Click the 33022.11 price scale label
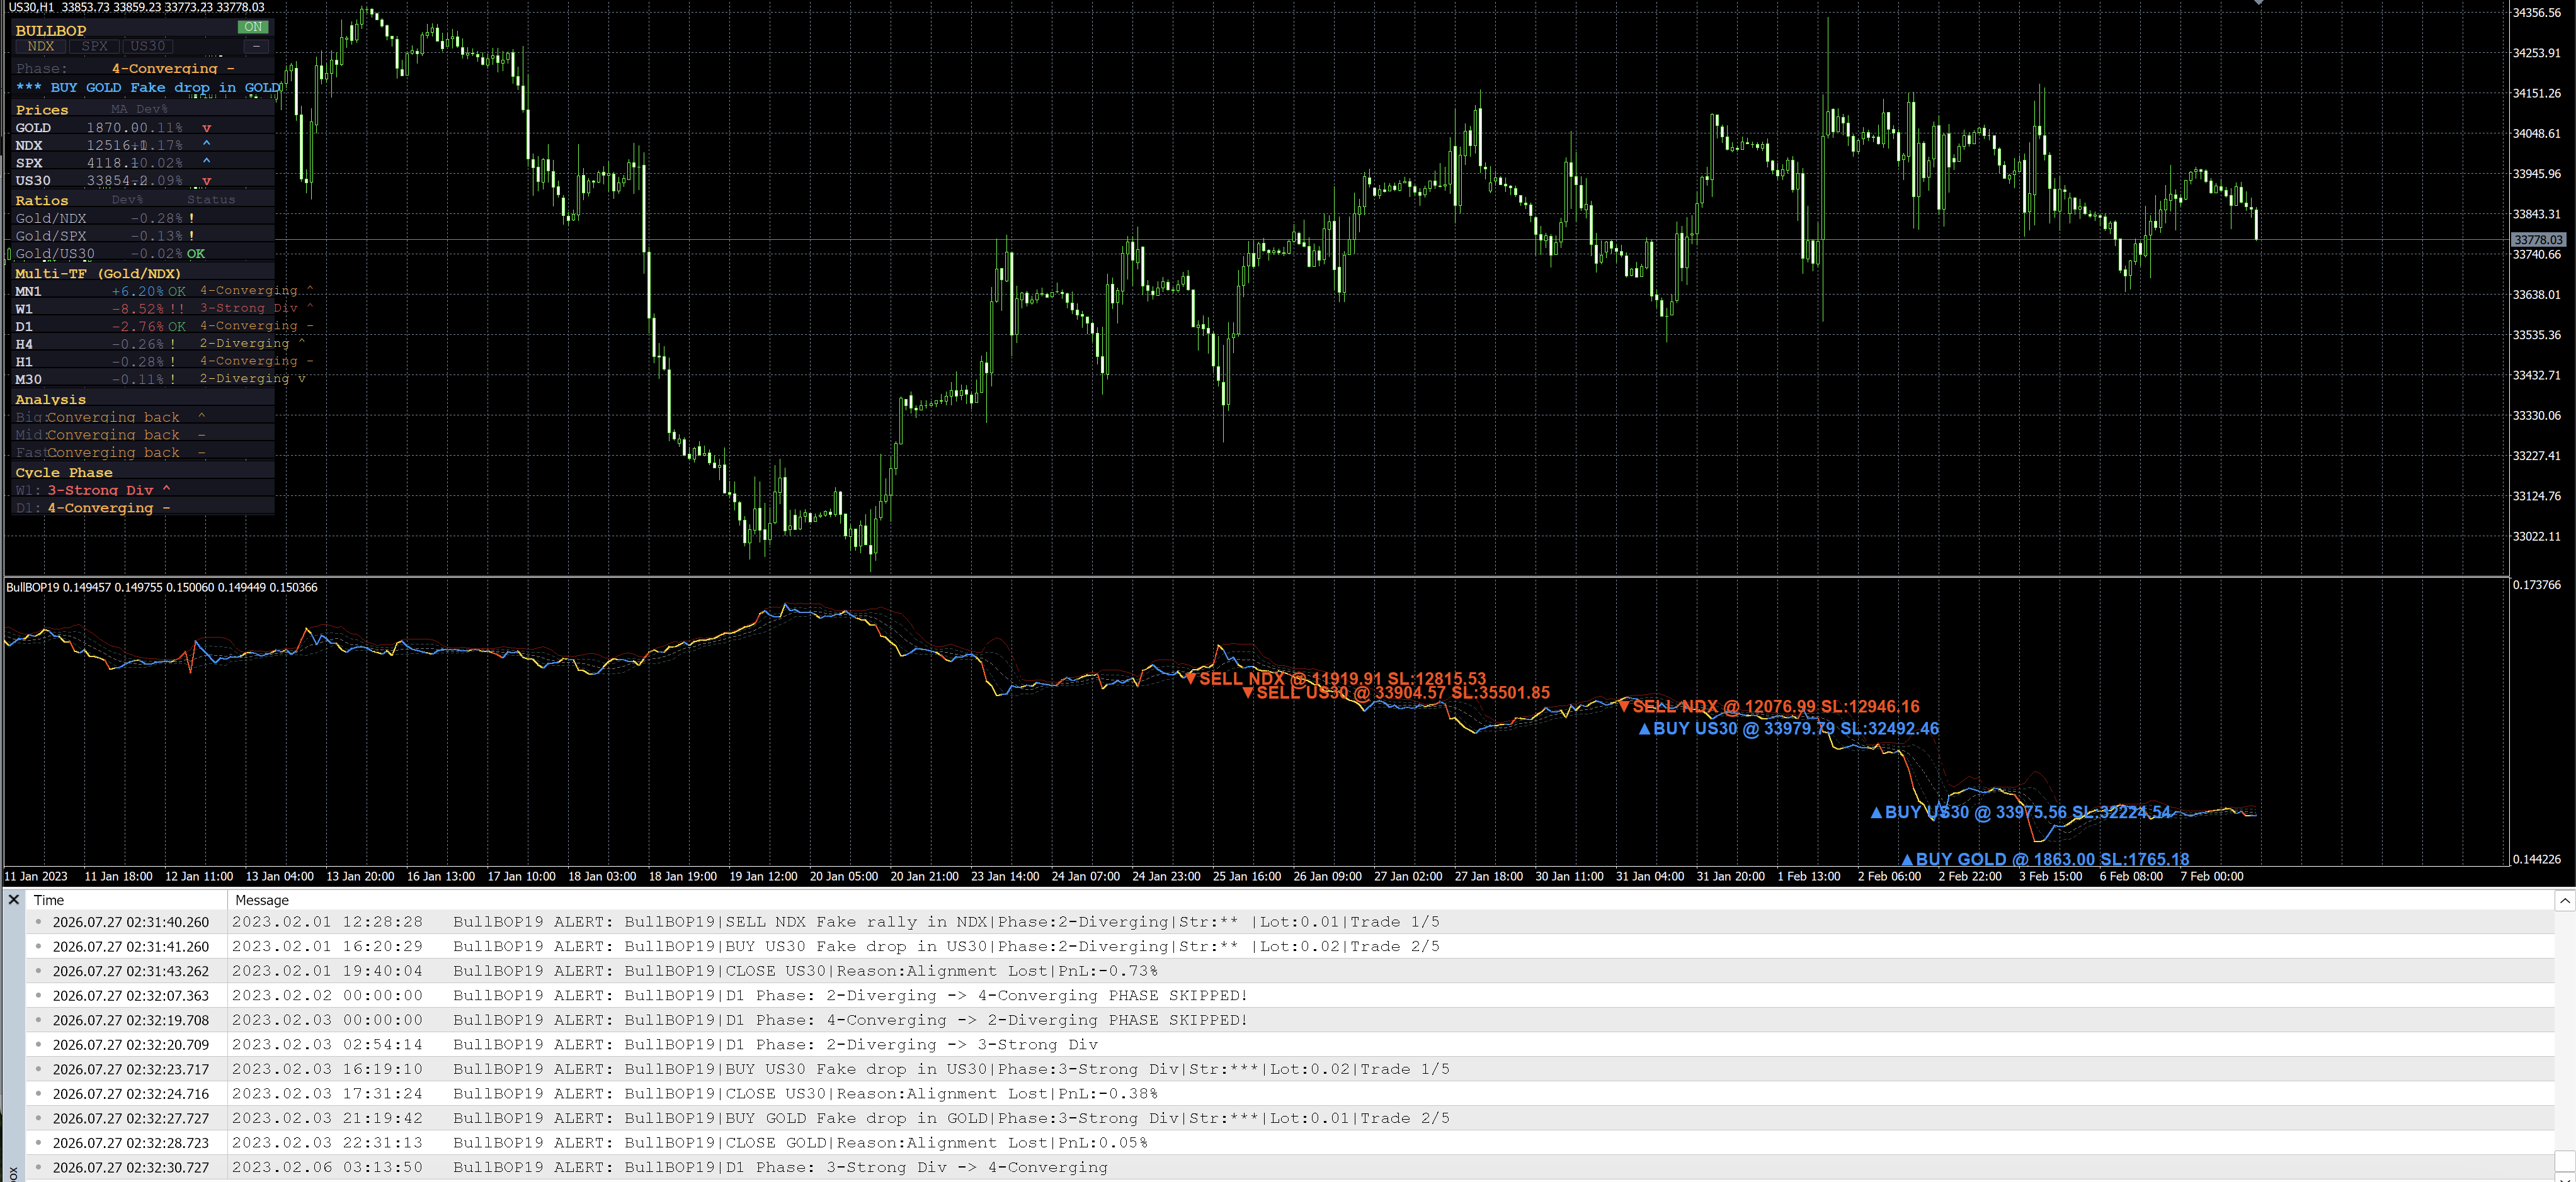Viewport: 2576px width, 1182px height. [2537, 536]
